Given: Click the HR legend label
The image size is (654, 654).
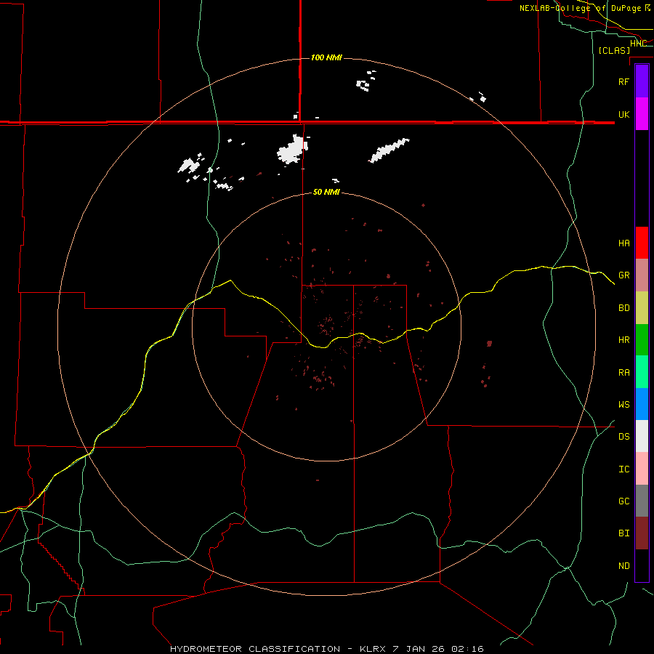Looking at the screenshot, I should tap(623, 340).
